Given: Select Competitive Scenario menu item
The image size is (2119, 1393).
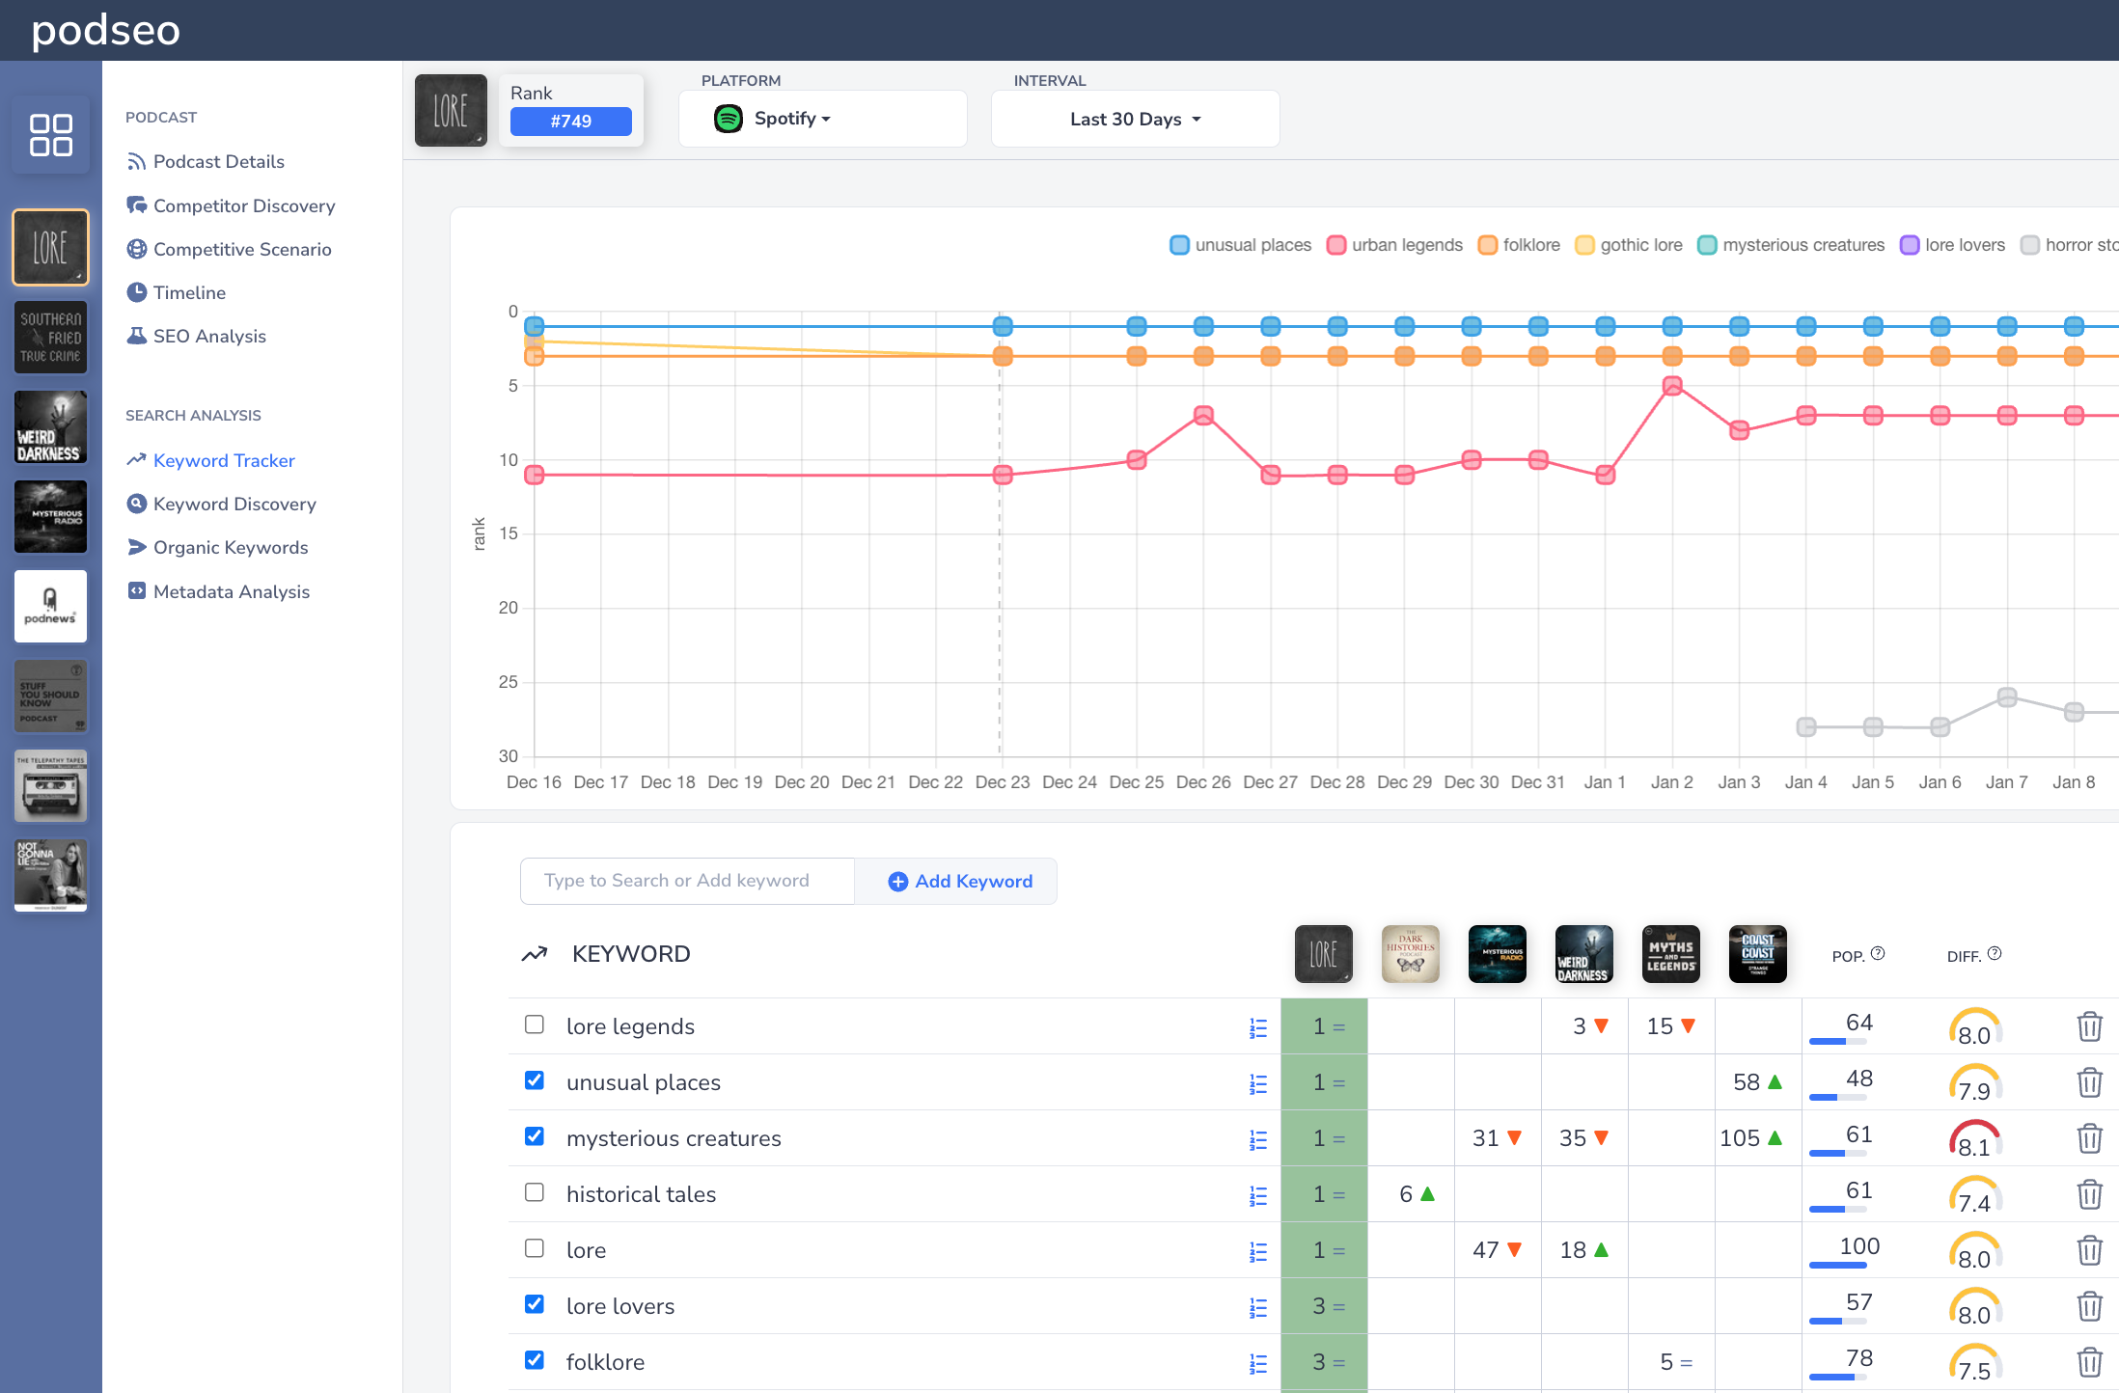Looking at the screenshot, I should (x=242, y=249).
